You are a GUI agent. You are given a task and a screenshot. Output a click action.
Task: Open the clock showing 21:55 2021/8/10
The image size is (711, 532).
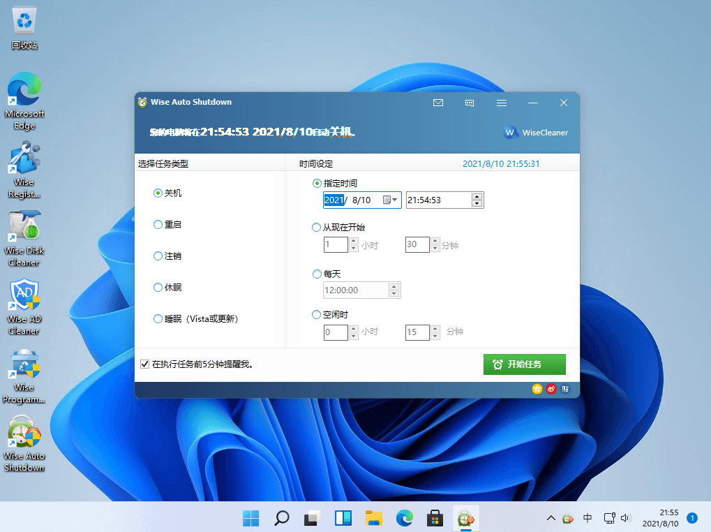coord(660,518)
